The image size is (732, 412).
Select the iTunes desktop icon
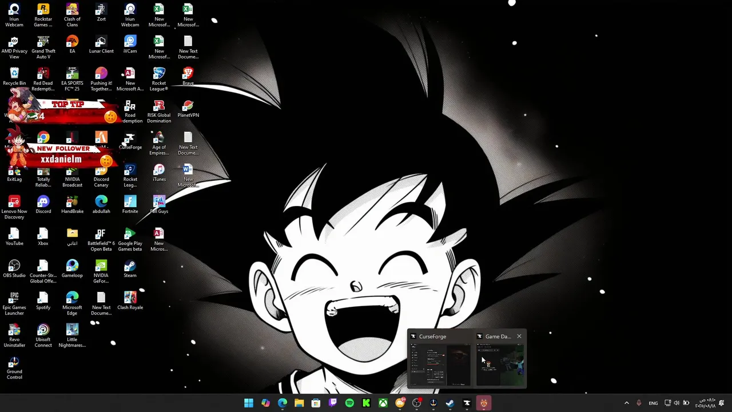(159, 173)
